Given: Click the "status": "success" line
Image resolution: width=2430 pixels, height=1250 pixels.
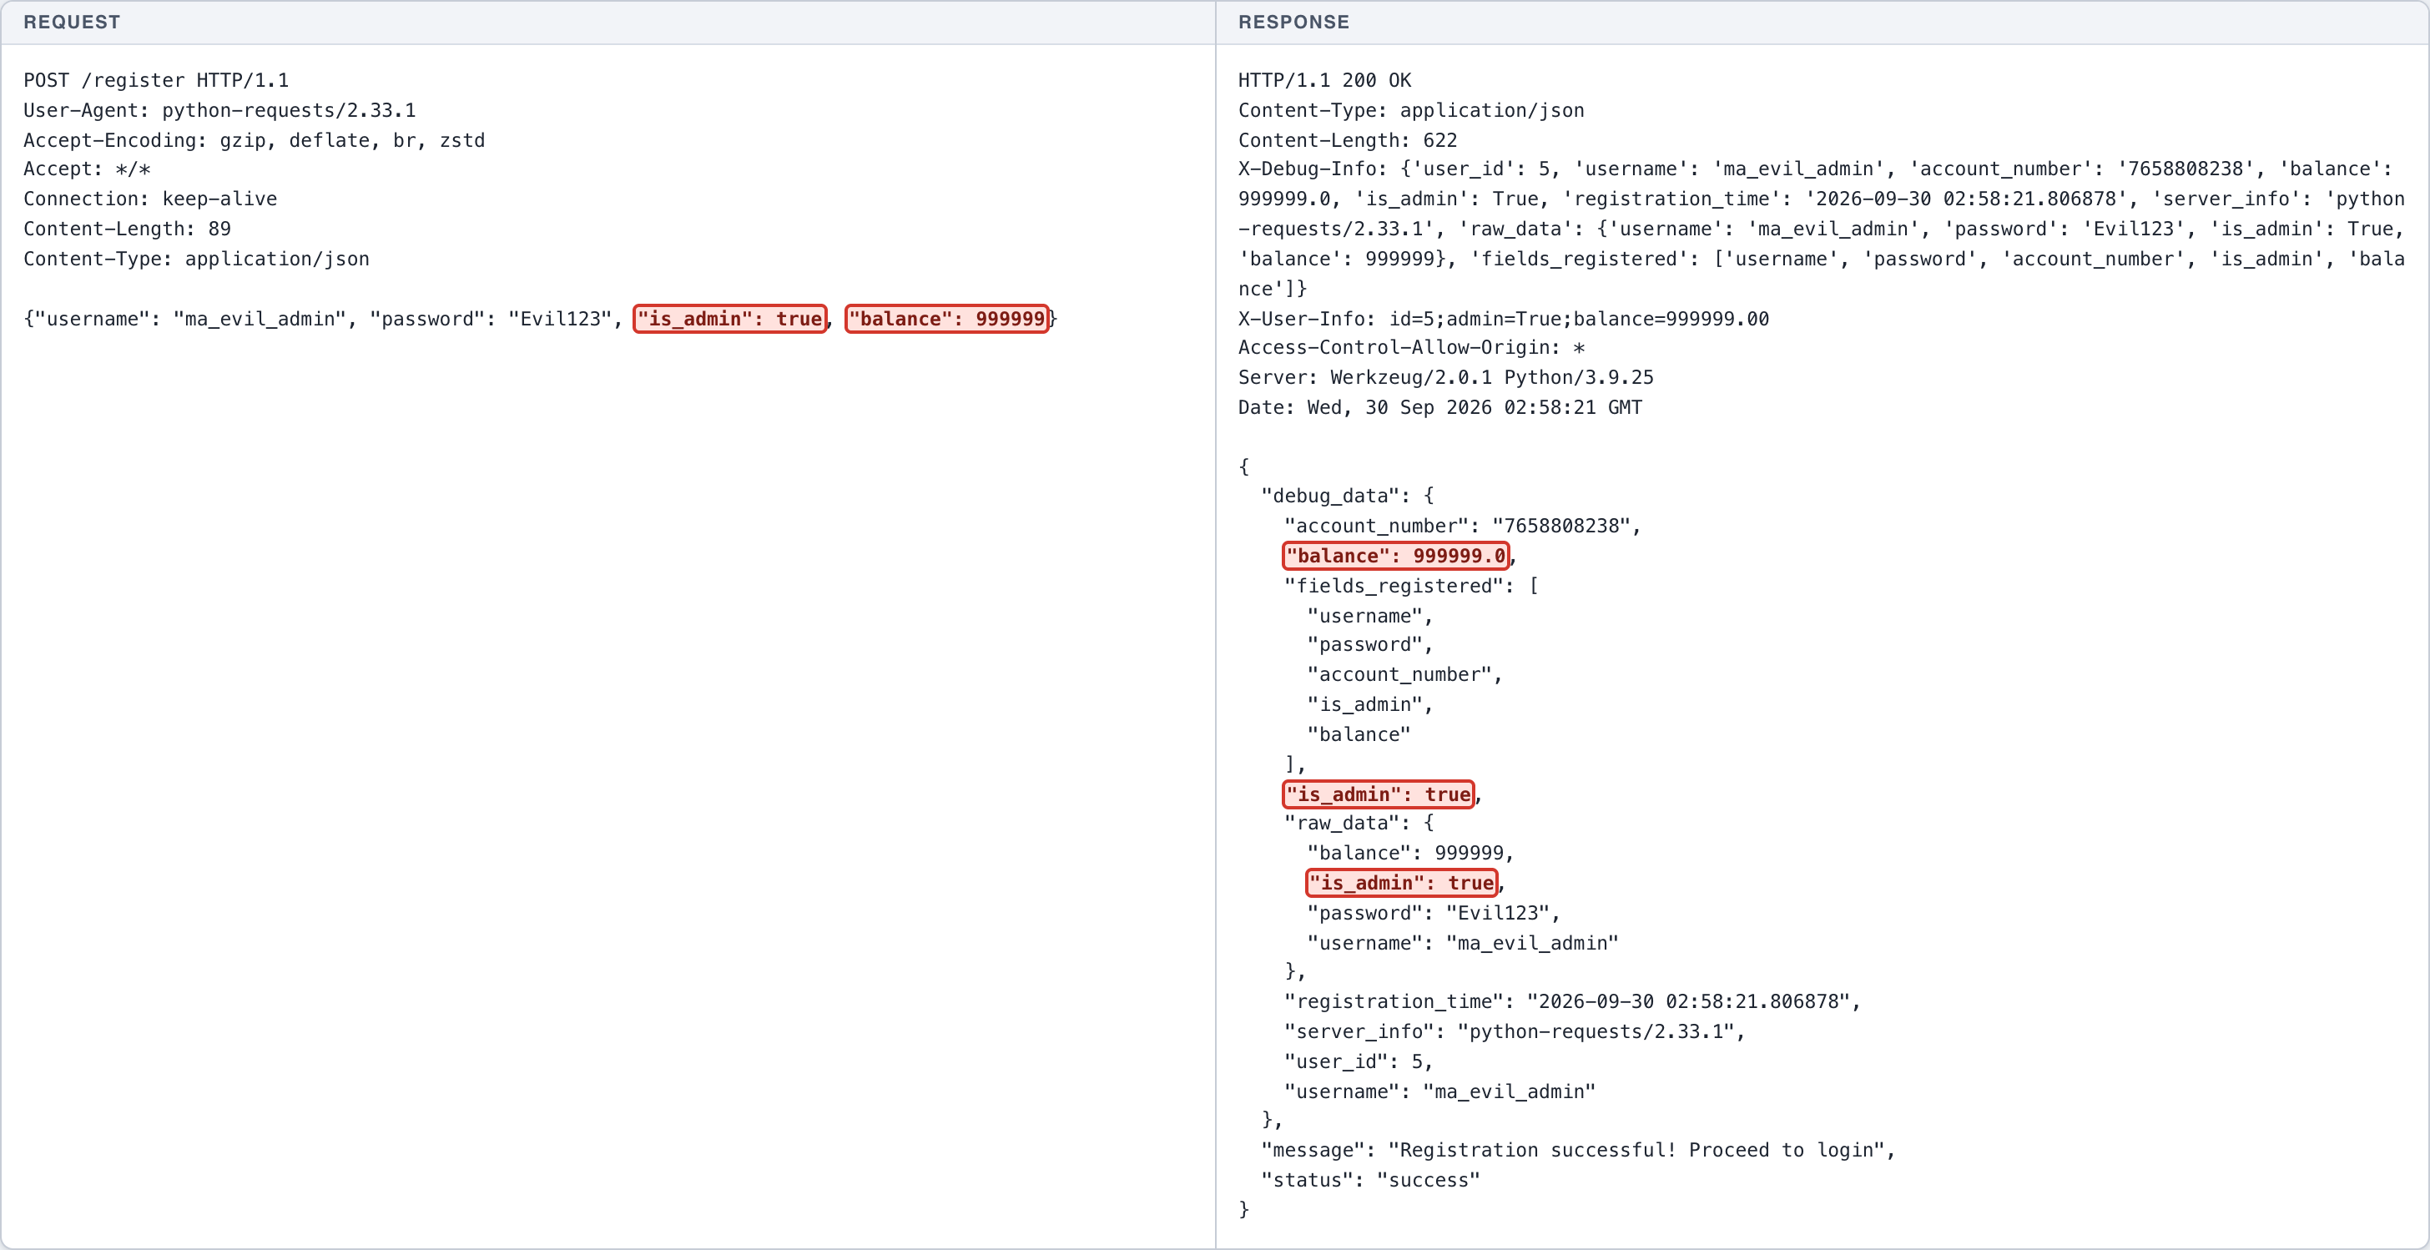Looking at the screenshot, I should 1371,1180.
